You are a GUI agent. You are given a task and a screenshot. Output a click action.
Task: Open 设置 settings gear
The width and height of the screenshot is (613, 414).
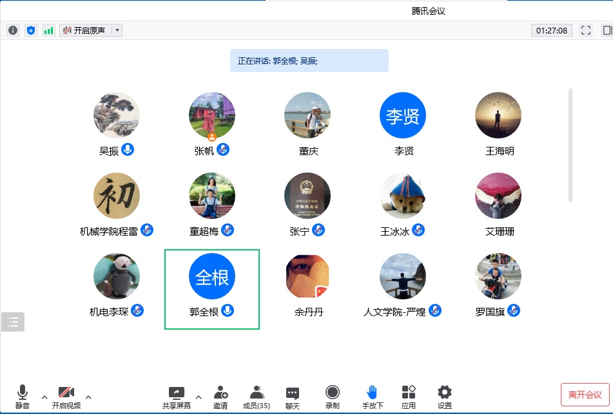(445, 396)
